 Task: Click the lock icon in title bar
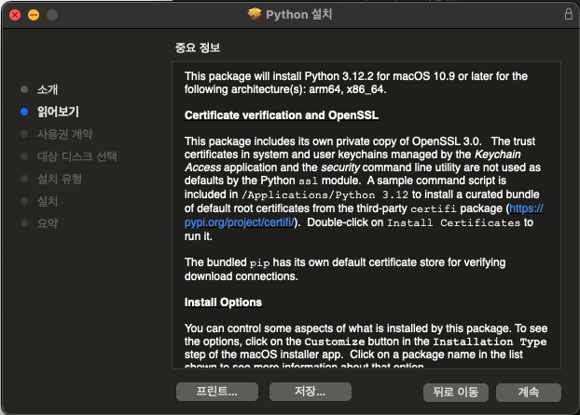coord(569,14)
